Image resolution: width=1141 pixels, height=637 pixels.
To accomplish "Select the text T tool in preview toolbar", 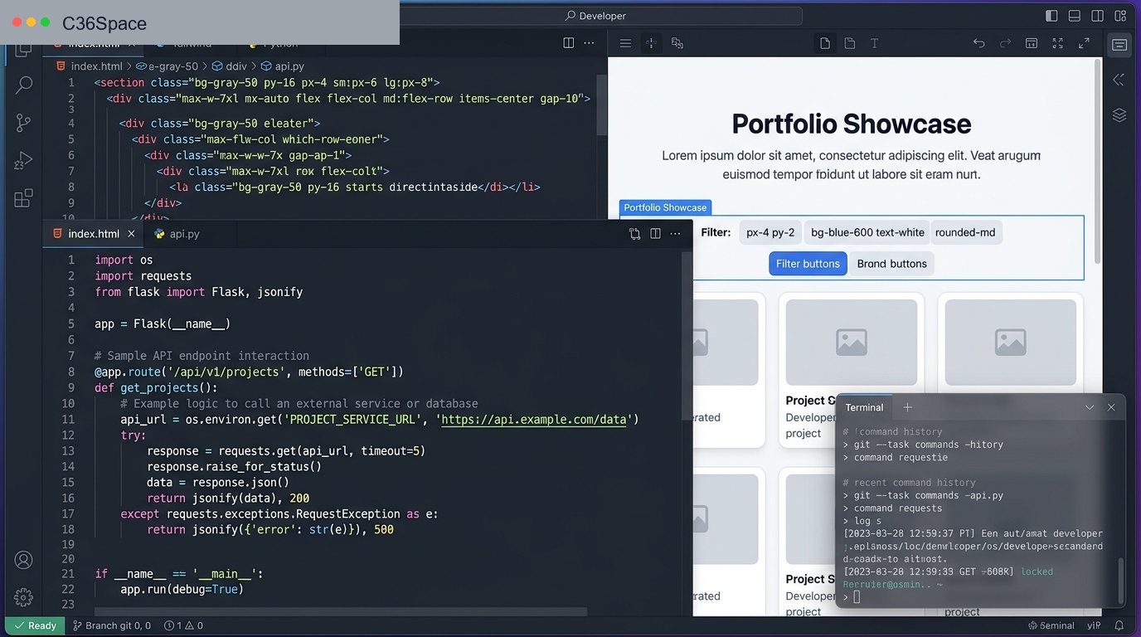I will (x=874, y=43).
